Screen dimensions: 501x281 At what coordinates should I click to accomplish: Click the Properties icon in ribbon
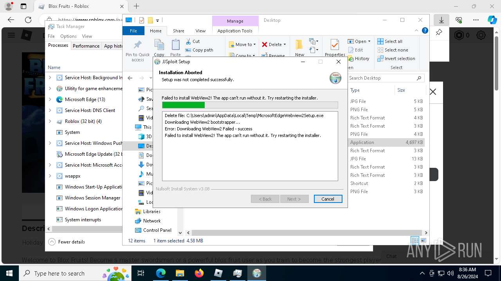pos(335,45)
